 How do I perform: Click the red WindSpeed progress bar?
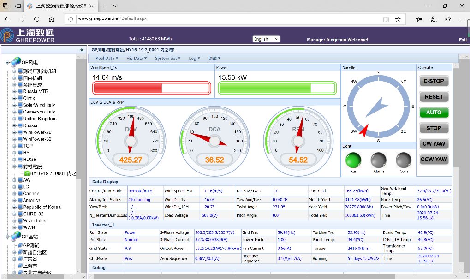pos(152,88)
